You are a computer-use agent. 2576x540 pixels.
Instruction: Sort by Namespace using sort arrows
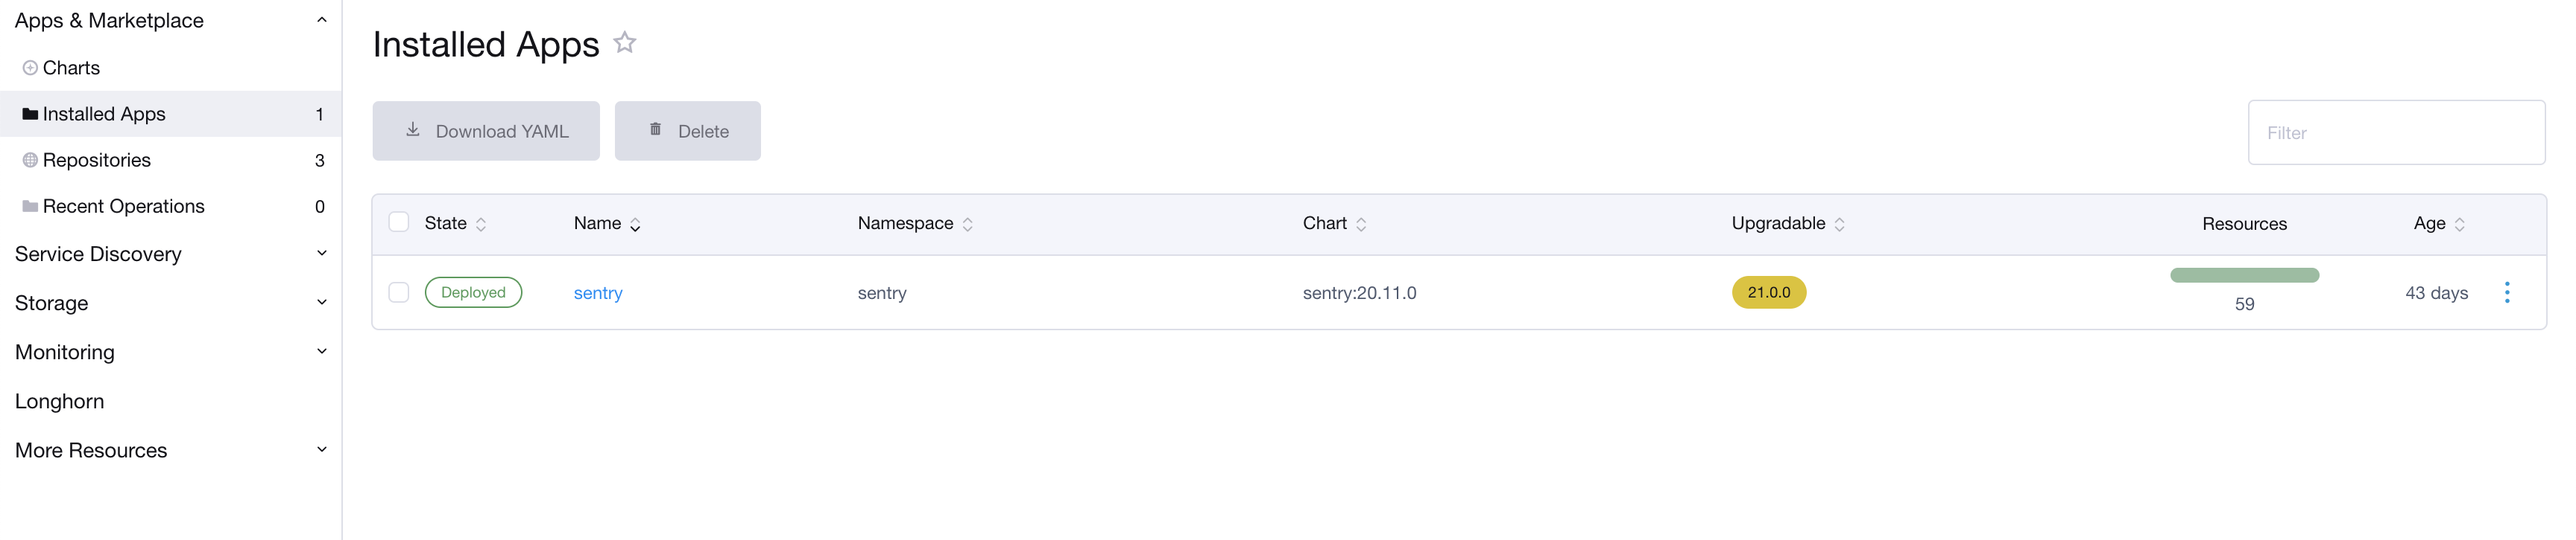[967, 225]
